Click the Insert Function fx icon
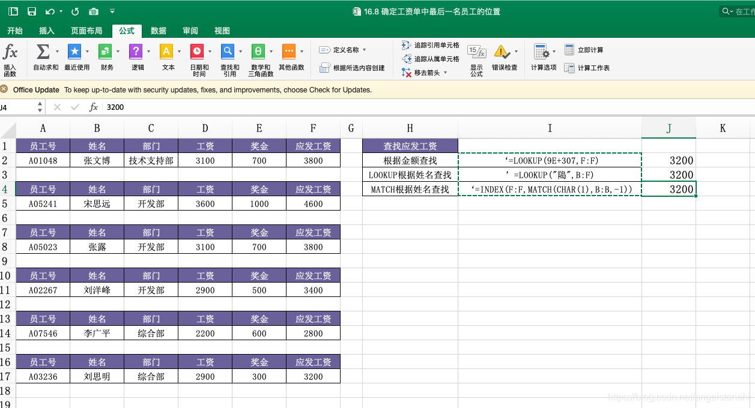The width and height of the screenshot is (755, 408). click(x=10, y=52)
